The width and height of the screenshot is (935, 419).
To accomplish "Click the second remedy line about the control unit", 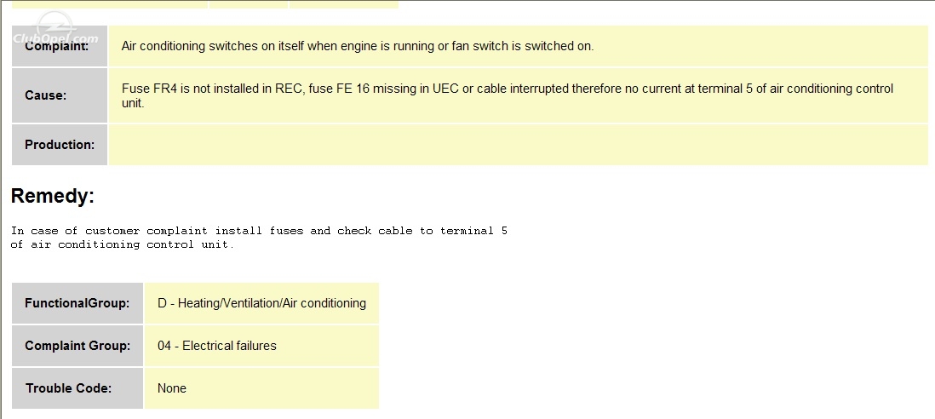I will (123, 244).
